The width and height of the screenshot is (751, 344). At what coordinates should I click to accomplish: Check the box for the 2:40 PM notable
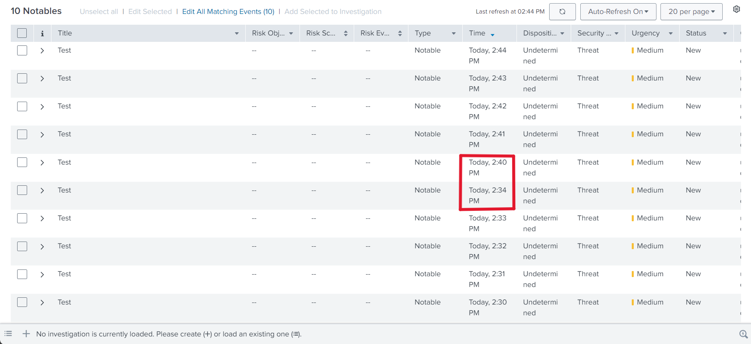[22, 162]
